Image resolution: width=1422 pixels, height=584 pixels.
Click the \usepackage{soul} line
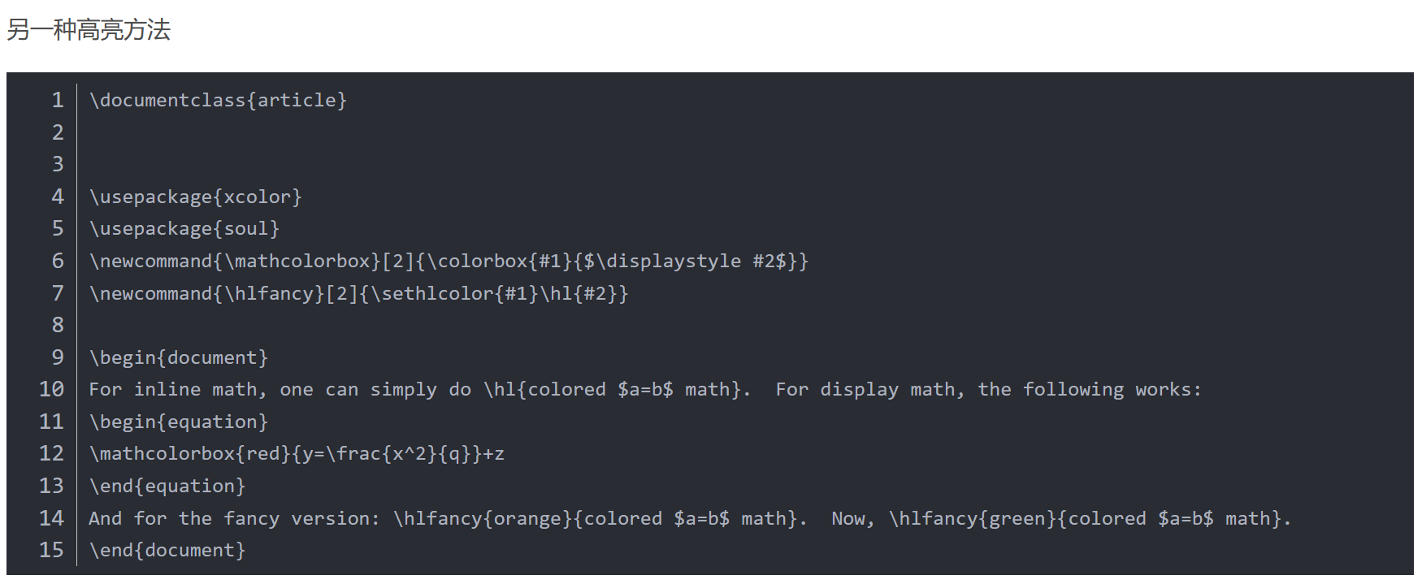click(x=184, y=228)
